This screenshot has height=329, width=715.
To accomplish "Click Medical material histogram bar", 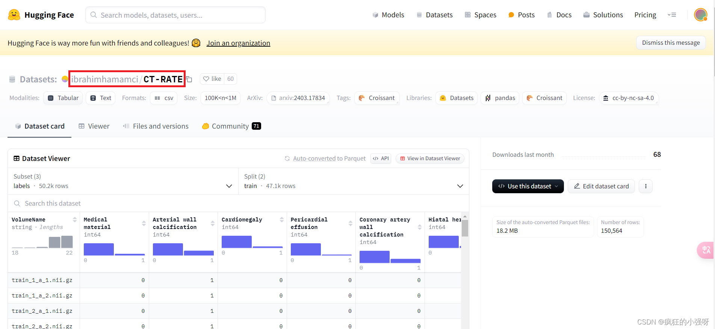I will click(x=99, y=249).
